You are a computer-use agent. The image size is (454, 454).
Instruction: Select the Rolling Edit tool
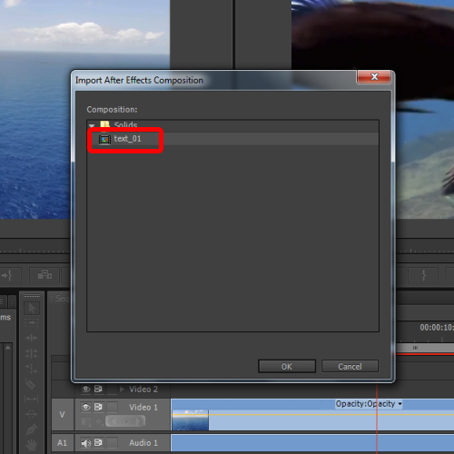point(32,353)
